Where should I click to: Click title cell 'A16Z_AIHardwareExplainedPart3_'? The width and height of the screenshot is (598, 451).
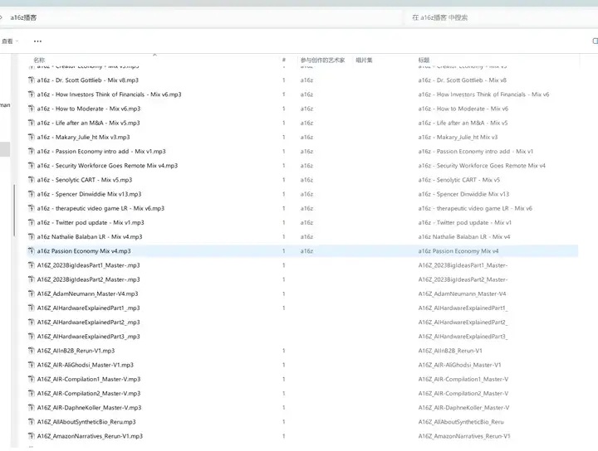[463, 337]
